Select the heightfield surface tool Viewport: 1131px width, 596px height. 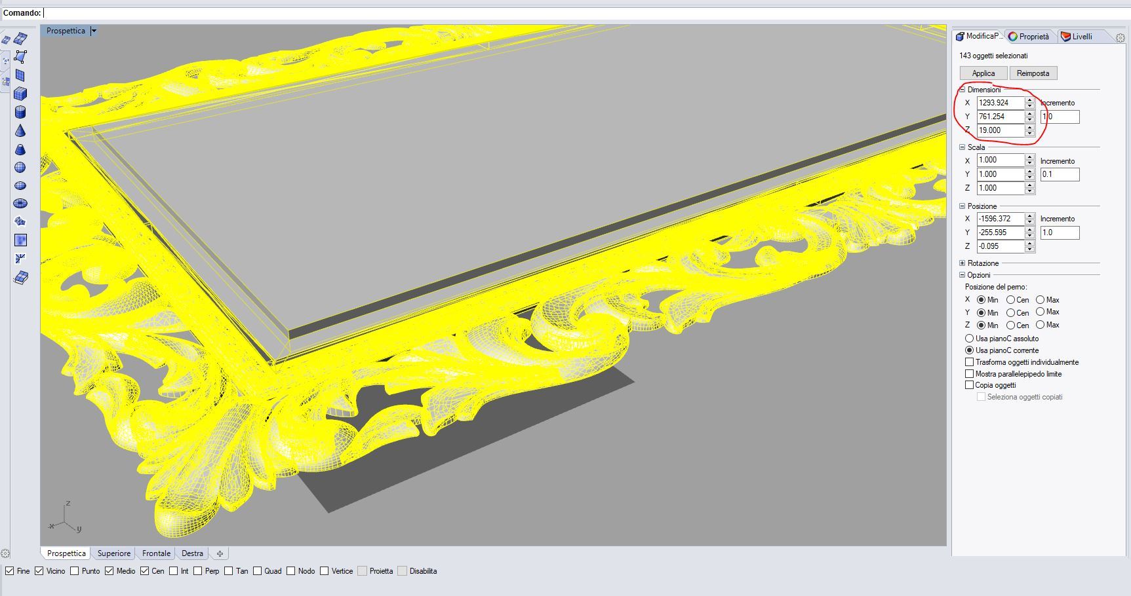[x=20, y=240]
